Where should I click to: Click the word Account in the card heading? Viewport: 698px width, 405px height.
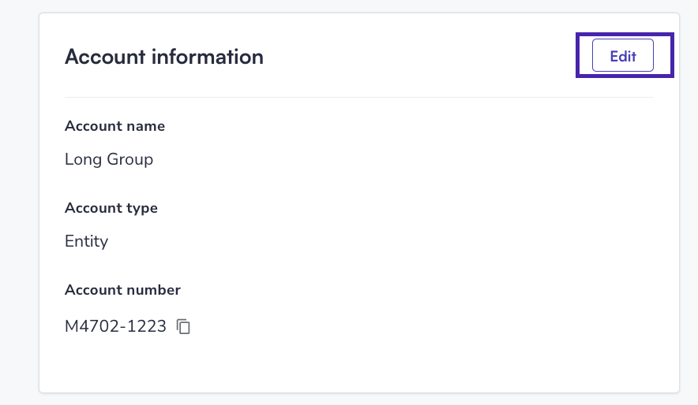point(105,57)
